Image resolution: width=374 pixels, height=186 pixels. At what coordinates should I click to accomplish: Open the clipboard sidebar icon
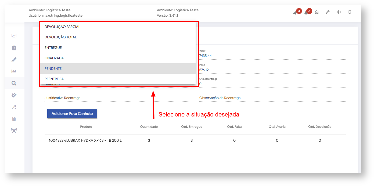tap(14, 48)
